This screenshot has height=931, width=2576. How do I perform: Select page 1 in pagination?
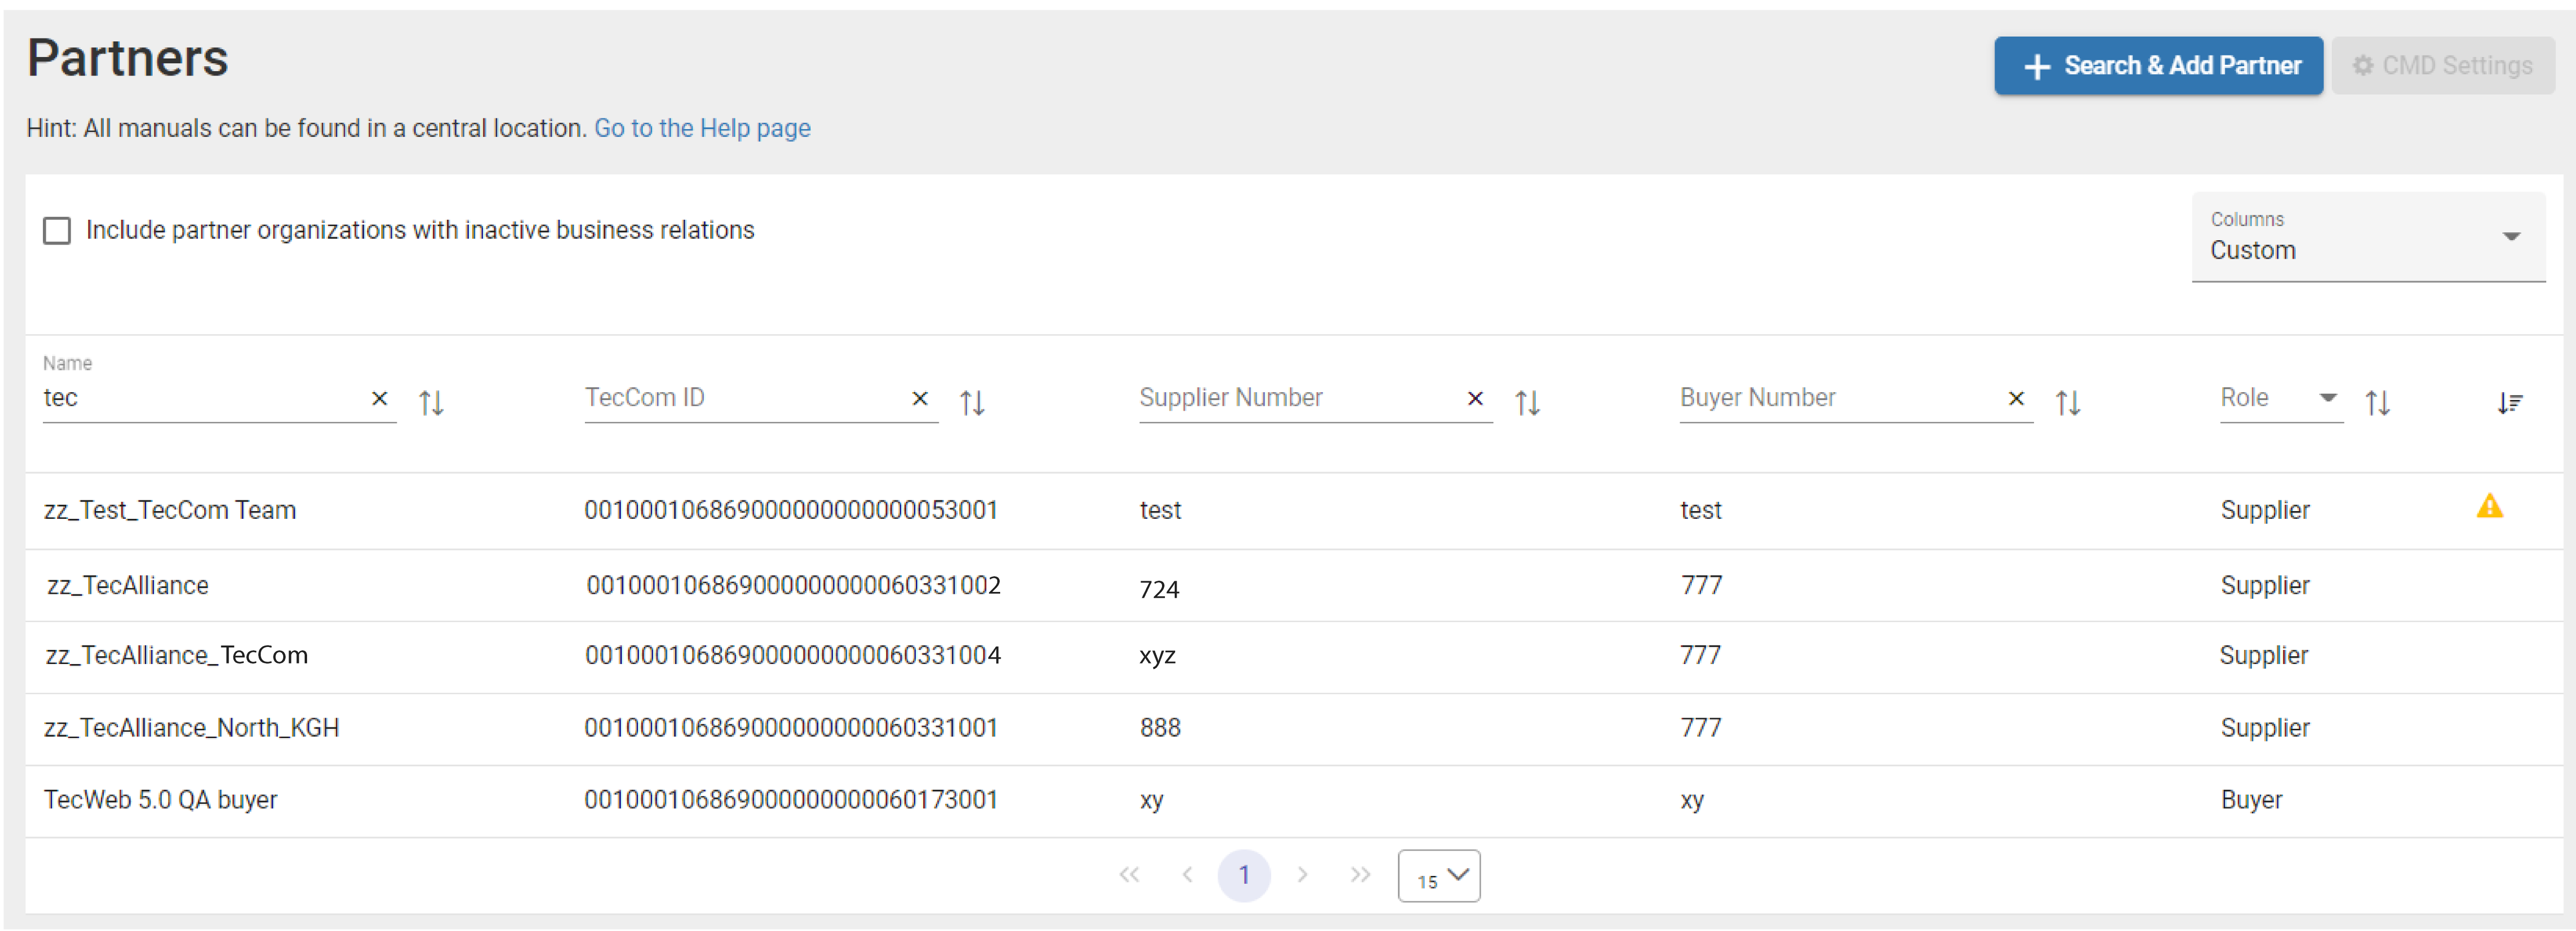coord(1243,876)
